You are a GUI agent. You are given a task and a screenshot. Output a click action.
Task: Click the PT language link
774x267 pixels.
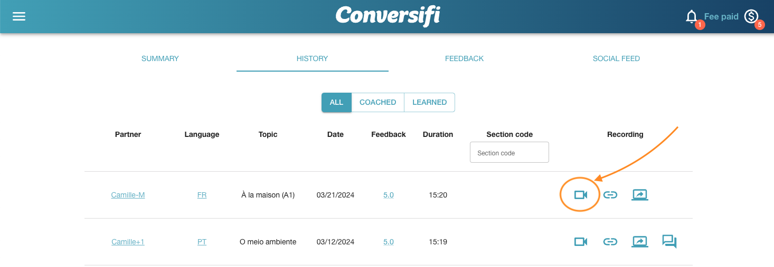[x=202, y=242]
